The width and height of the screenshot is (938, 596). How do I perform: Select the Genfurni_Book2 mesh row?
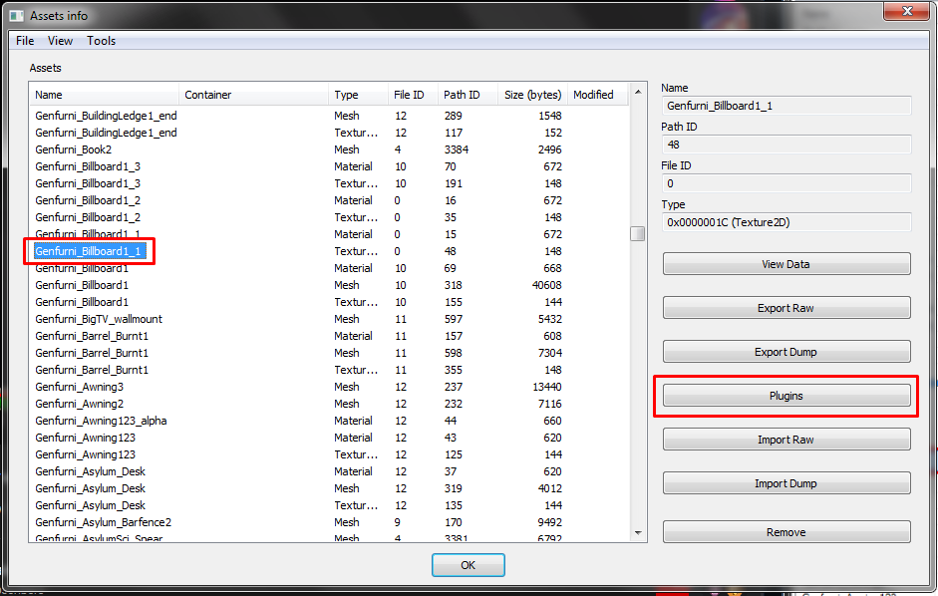click(x=74, y=149)
